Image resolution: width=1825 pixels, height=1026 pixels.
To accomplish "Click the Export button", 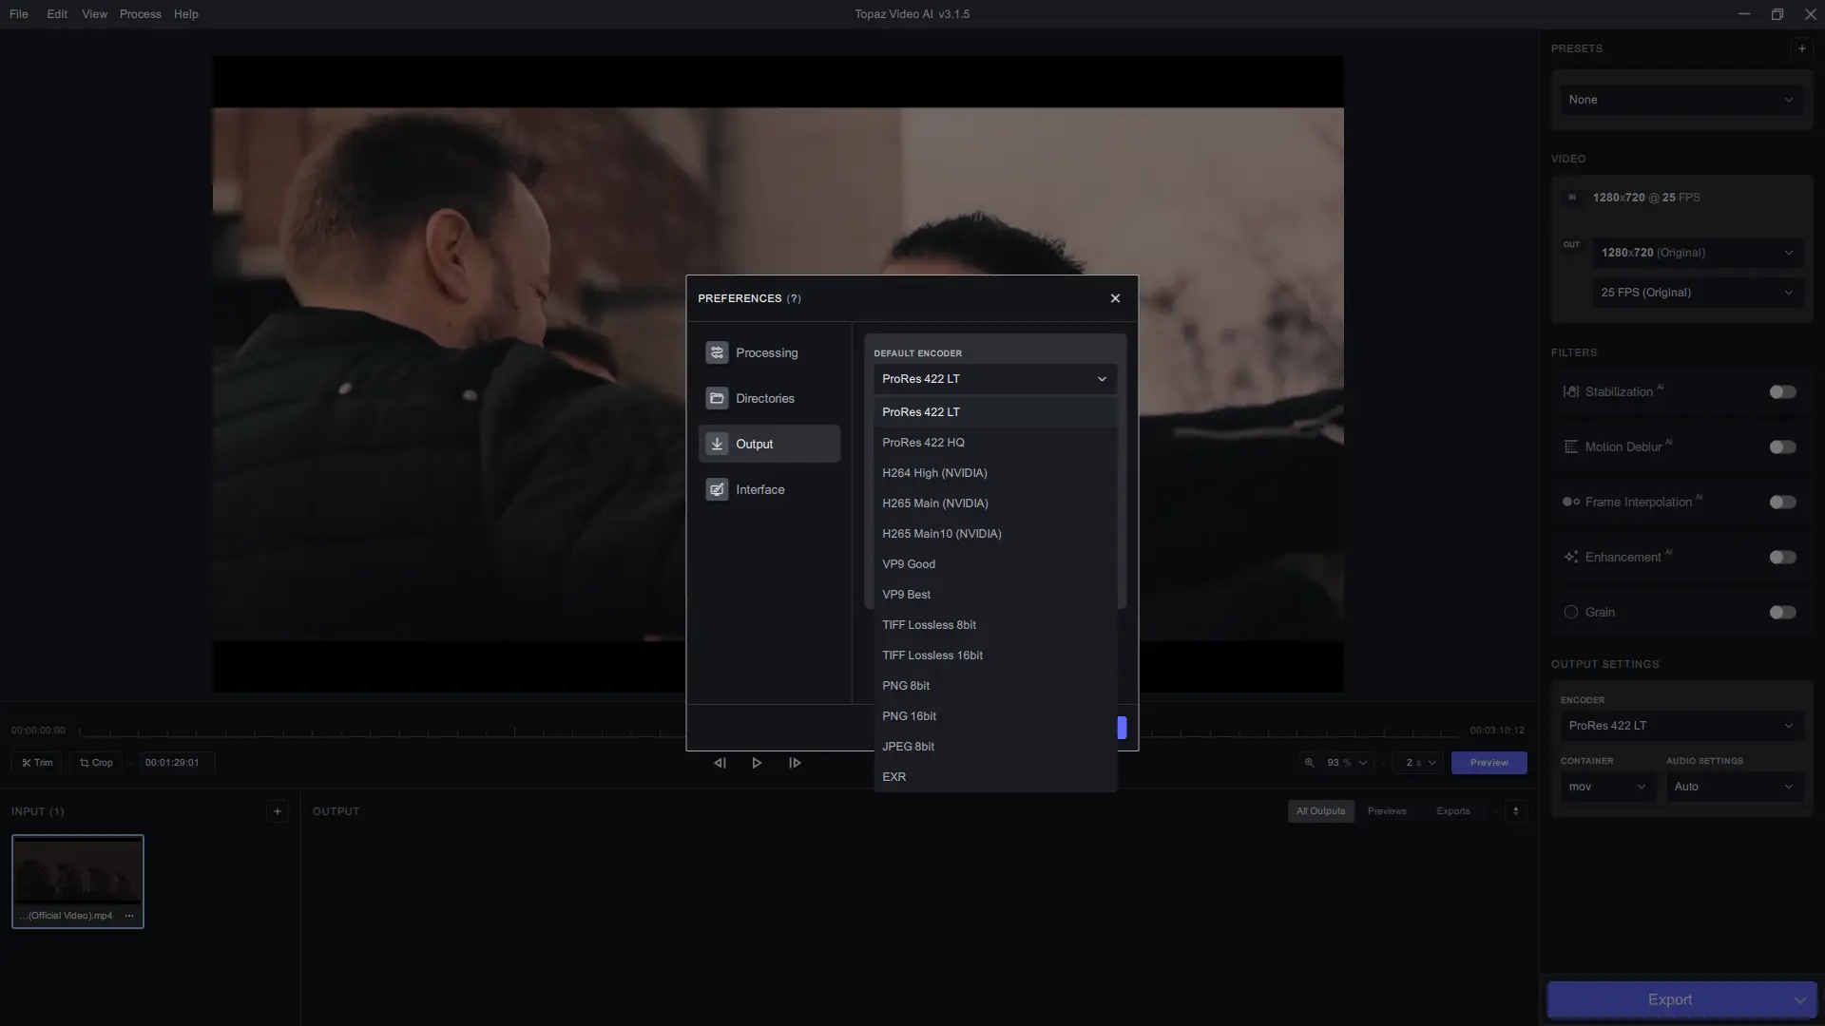I will (1668, 999).
